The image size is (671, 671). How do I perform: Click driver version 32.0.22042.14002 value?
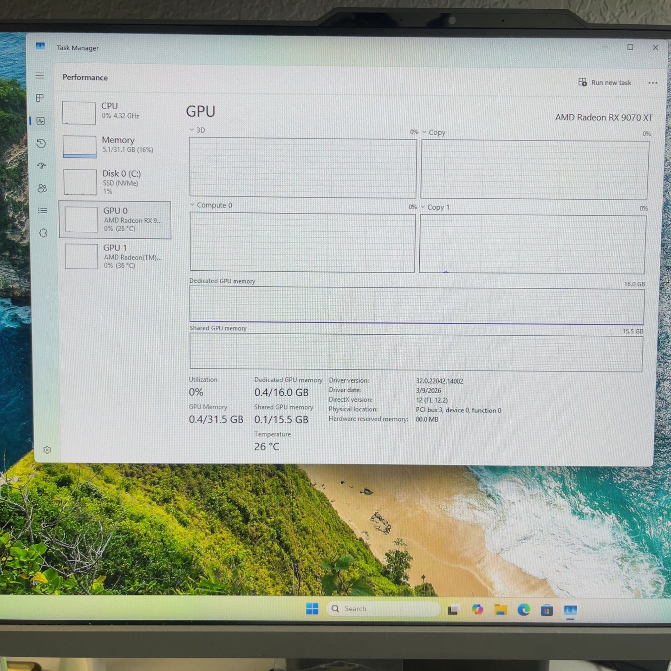click(x=439, y=381)
